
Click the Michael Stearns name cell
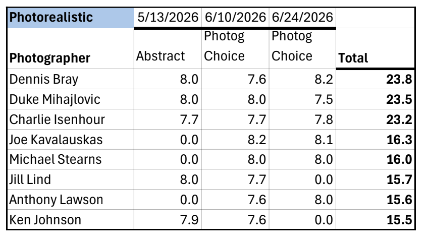[x=71, y=159]
